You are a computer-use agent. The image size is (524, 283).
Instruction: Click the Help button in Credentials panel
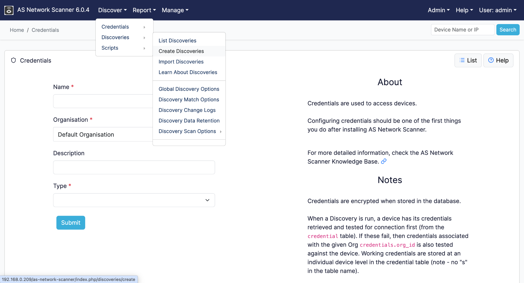[498, 60]
